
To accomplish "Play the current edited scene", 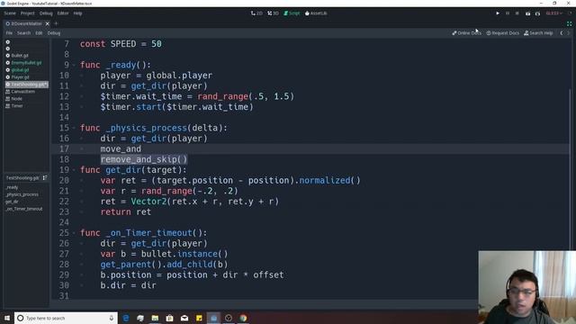I will tap(527, 13).
